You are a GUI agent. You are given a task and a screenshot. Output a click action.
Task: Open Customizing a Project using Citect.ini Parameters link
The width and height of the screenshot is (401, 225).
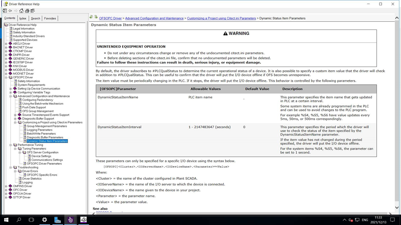pyautogui.click(x=221, y=18)
